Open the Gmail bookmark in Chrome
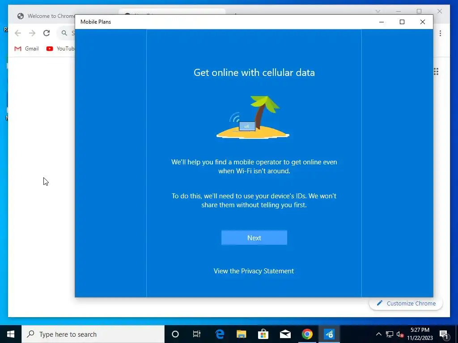 tap(26, 49)
